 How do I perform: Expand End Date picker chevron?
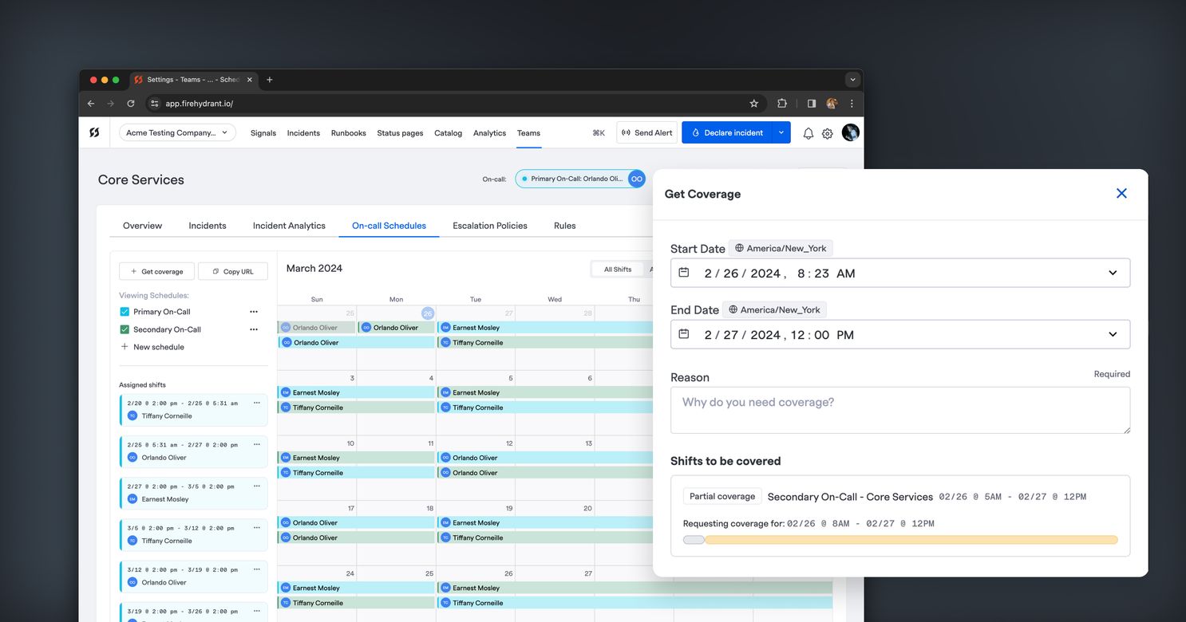point(1113,334)
